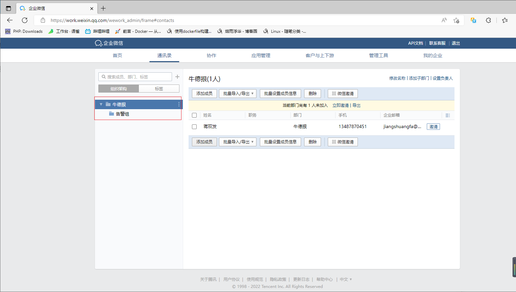
Task: Open the 牛德报 node options dots
Action: (179, 104)
